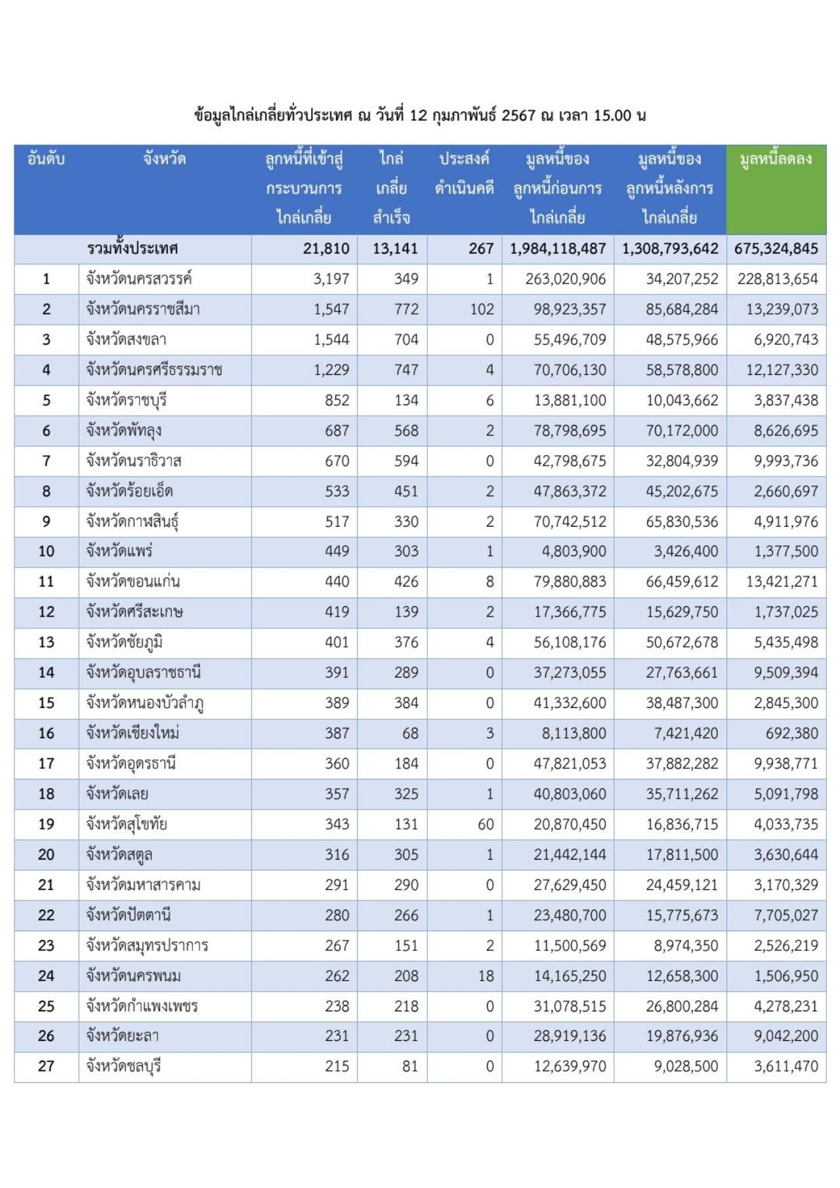Select the ประสงค์ดำเนินคดี column header
The width and height of the screenshot is (840, 1188).
tap(464, 173)
